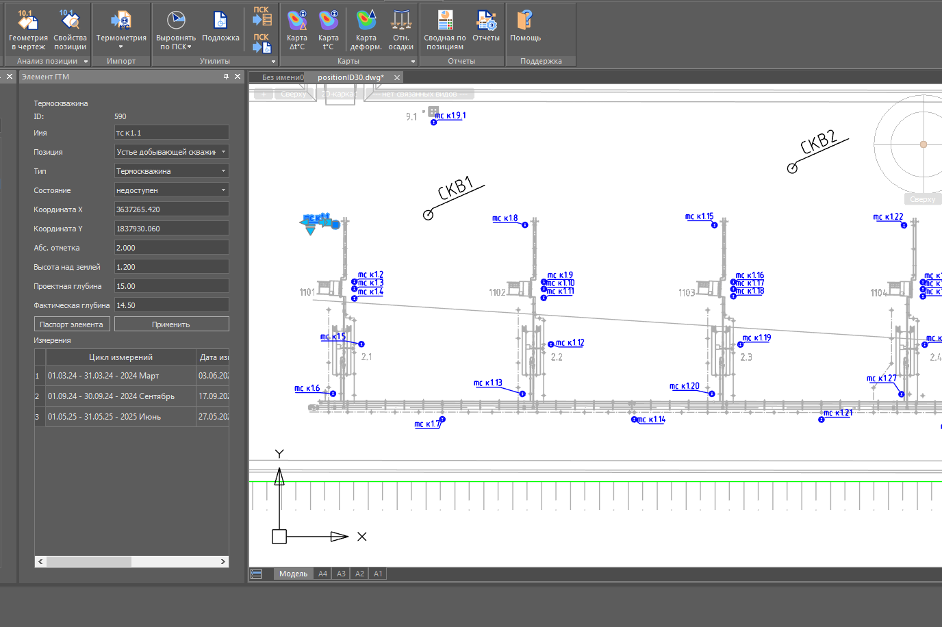Screen dimensions: 942x627
Task: Open Сводная по позициям report
Action: coord(445,29)
